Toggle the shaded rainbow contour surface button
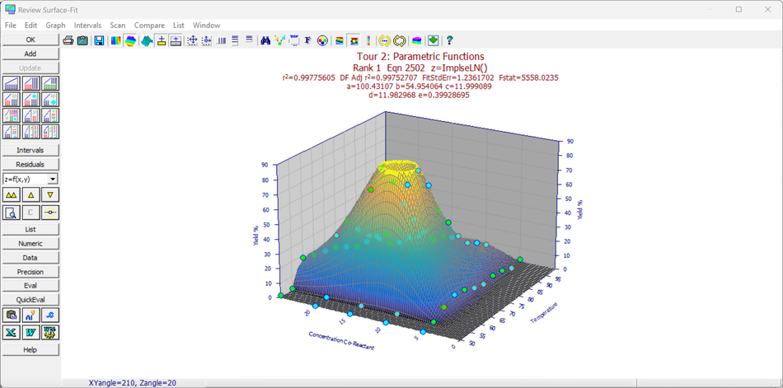The height and width of the screenshot is (388, 783). click(130, 41)
